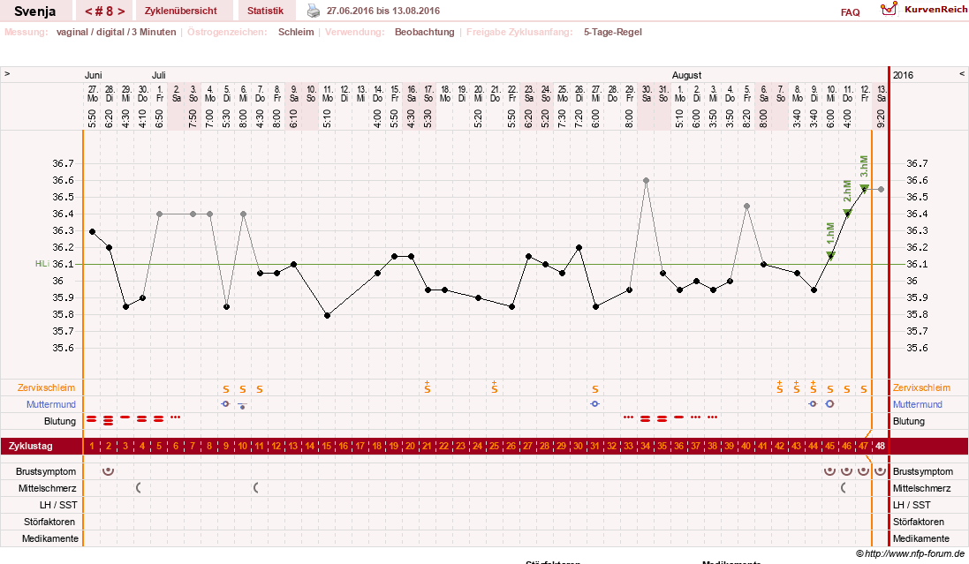Click the Blutung mark on cycle day 2
Image resolution: width=969 pixels, height=564 pixels.
(108, 421)
